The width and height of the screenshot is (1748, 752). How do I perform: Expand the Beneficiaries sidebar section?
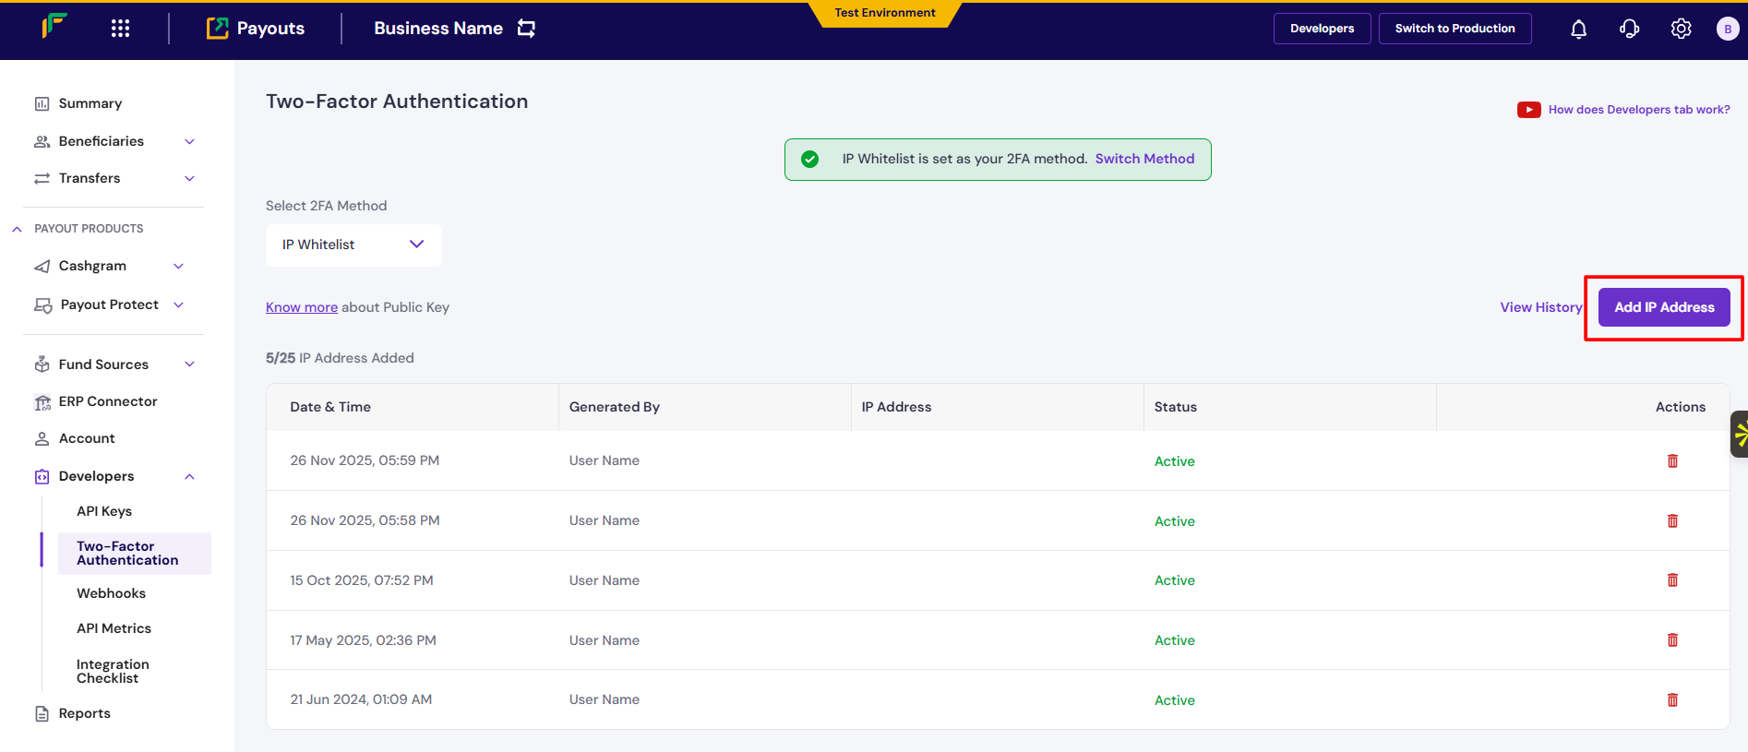[x=189, y=141]
